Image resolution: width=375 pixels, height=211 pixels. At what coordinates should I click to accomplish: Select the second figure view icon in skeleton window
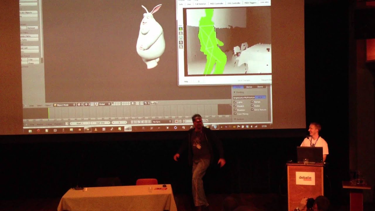coord(180,33)
